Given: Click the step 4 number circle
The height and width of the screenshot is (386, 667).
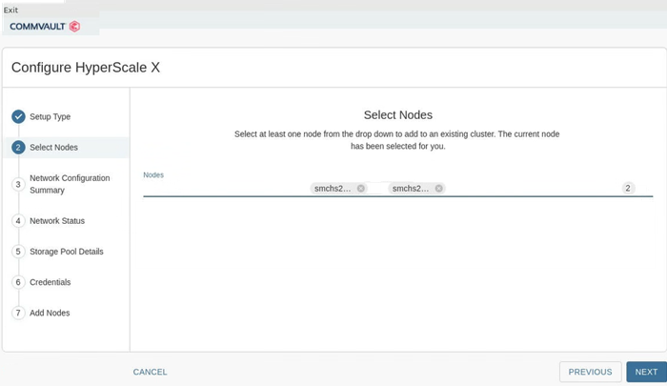Looking at the screenshot, I should (18, 221).
